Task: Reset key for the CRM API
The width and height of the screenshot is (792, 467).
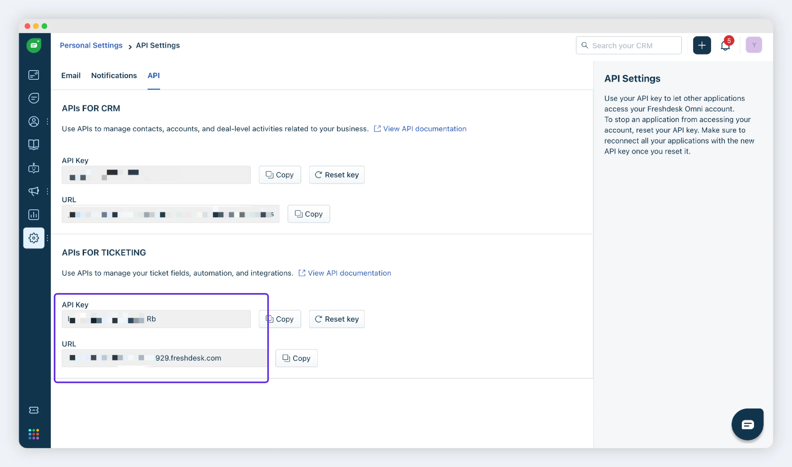Action: pos(337,175)
